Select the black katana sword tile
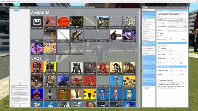This screenshot has width=198, height=111. tap(63, 35)
